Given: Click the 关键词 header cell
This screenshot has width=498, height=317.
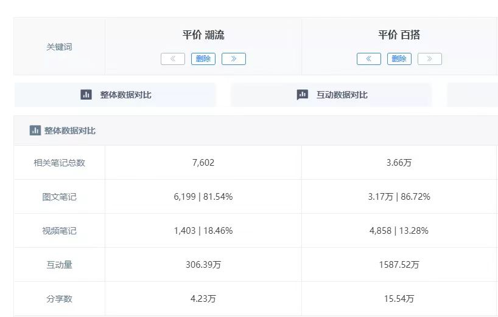Looking at the screenshot, I should pos(60,47).
